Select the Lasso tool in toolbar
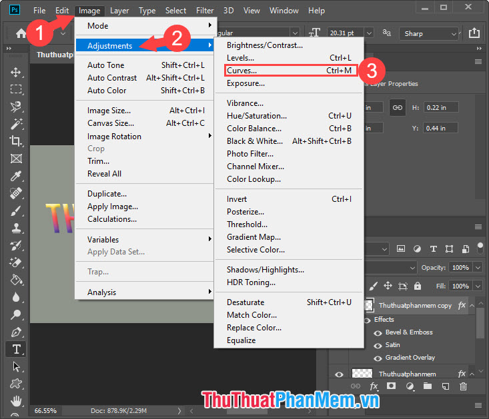The image size is (489, 419). click(15, 107)
